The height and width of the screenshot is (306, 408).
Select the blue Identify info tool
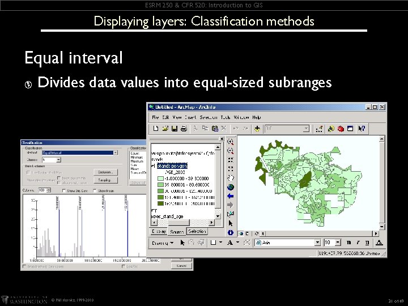[230, 232]
